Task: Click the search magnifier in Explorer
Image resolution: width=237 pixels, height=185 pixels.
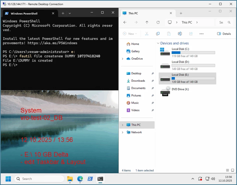Action: click(229, 22)
